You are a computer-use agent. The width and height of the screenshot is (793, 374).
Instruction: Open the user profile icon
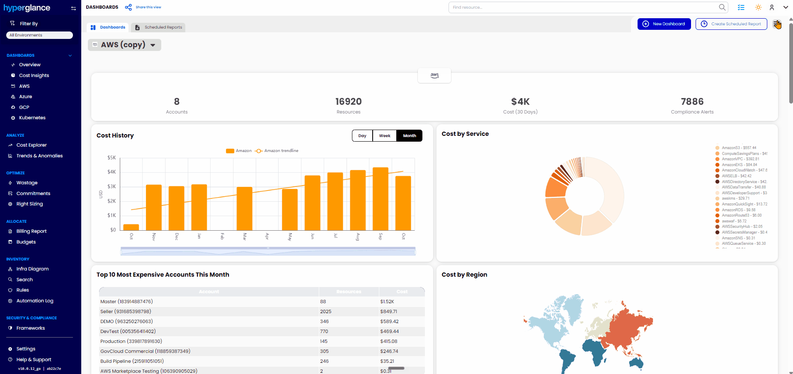click(x=772, y=7)
